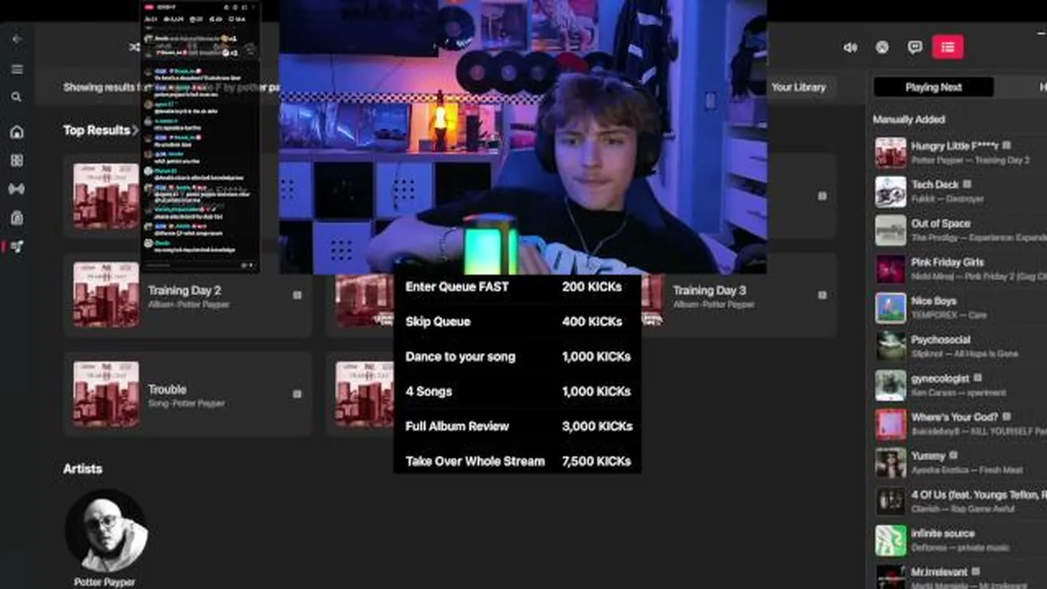Click the Trouble song artwork
This screenshot has height=589, width=1047.
click(x=106, y=393)
